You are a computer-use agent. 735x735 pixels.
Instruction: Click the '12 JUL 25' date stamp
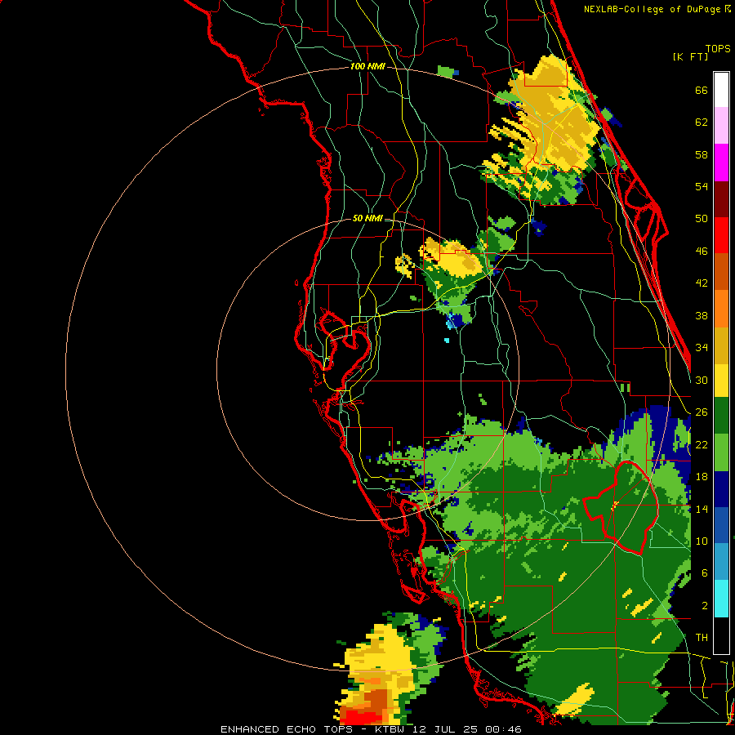[x=445, y=729]
